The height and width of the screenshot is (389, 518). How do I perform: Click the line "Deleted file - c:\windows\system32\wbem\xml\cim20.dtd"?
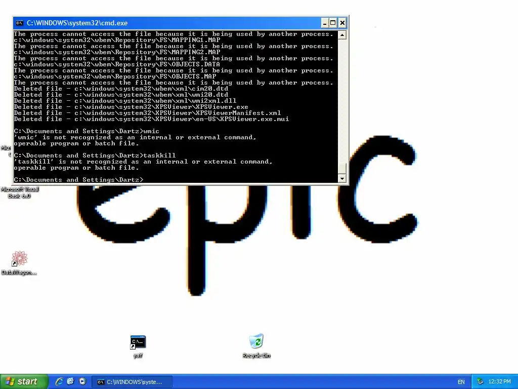tap(121, 89)
